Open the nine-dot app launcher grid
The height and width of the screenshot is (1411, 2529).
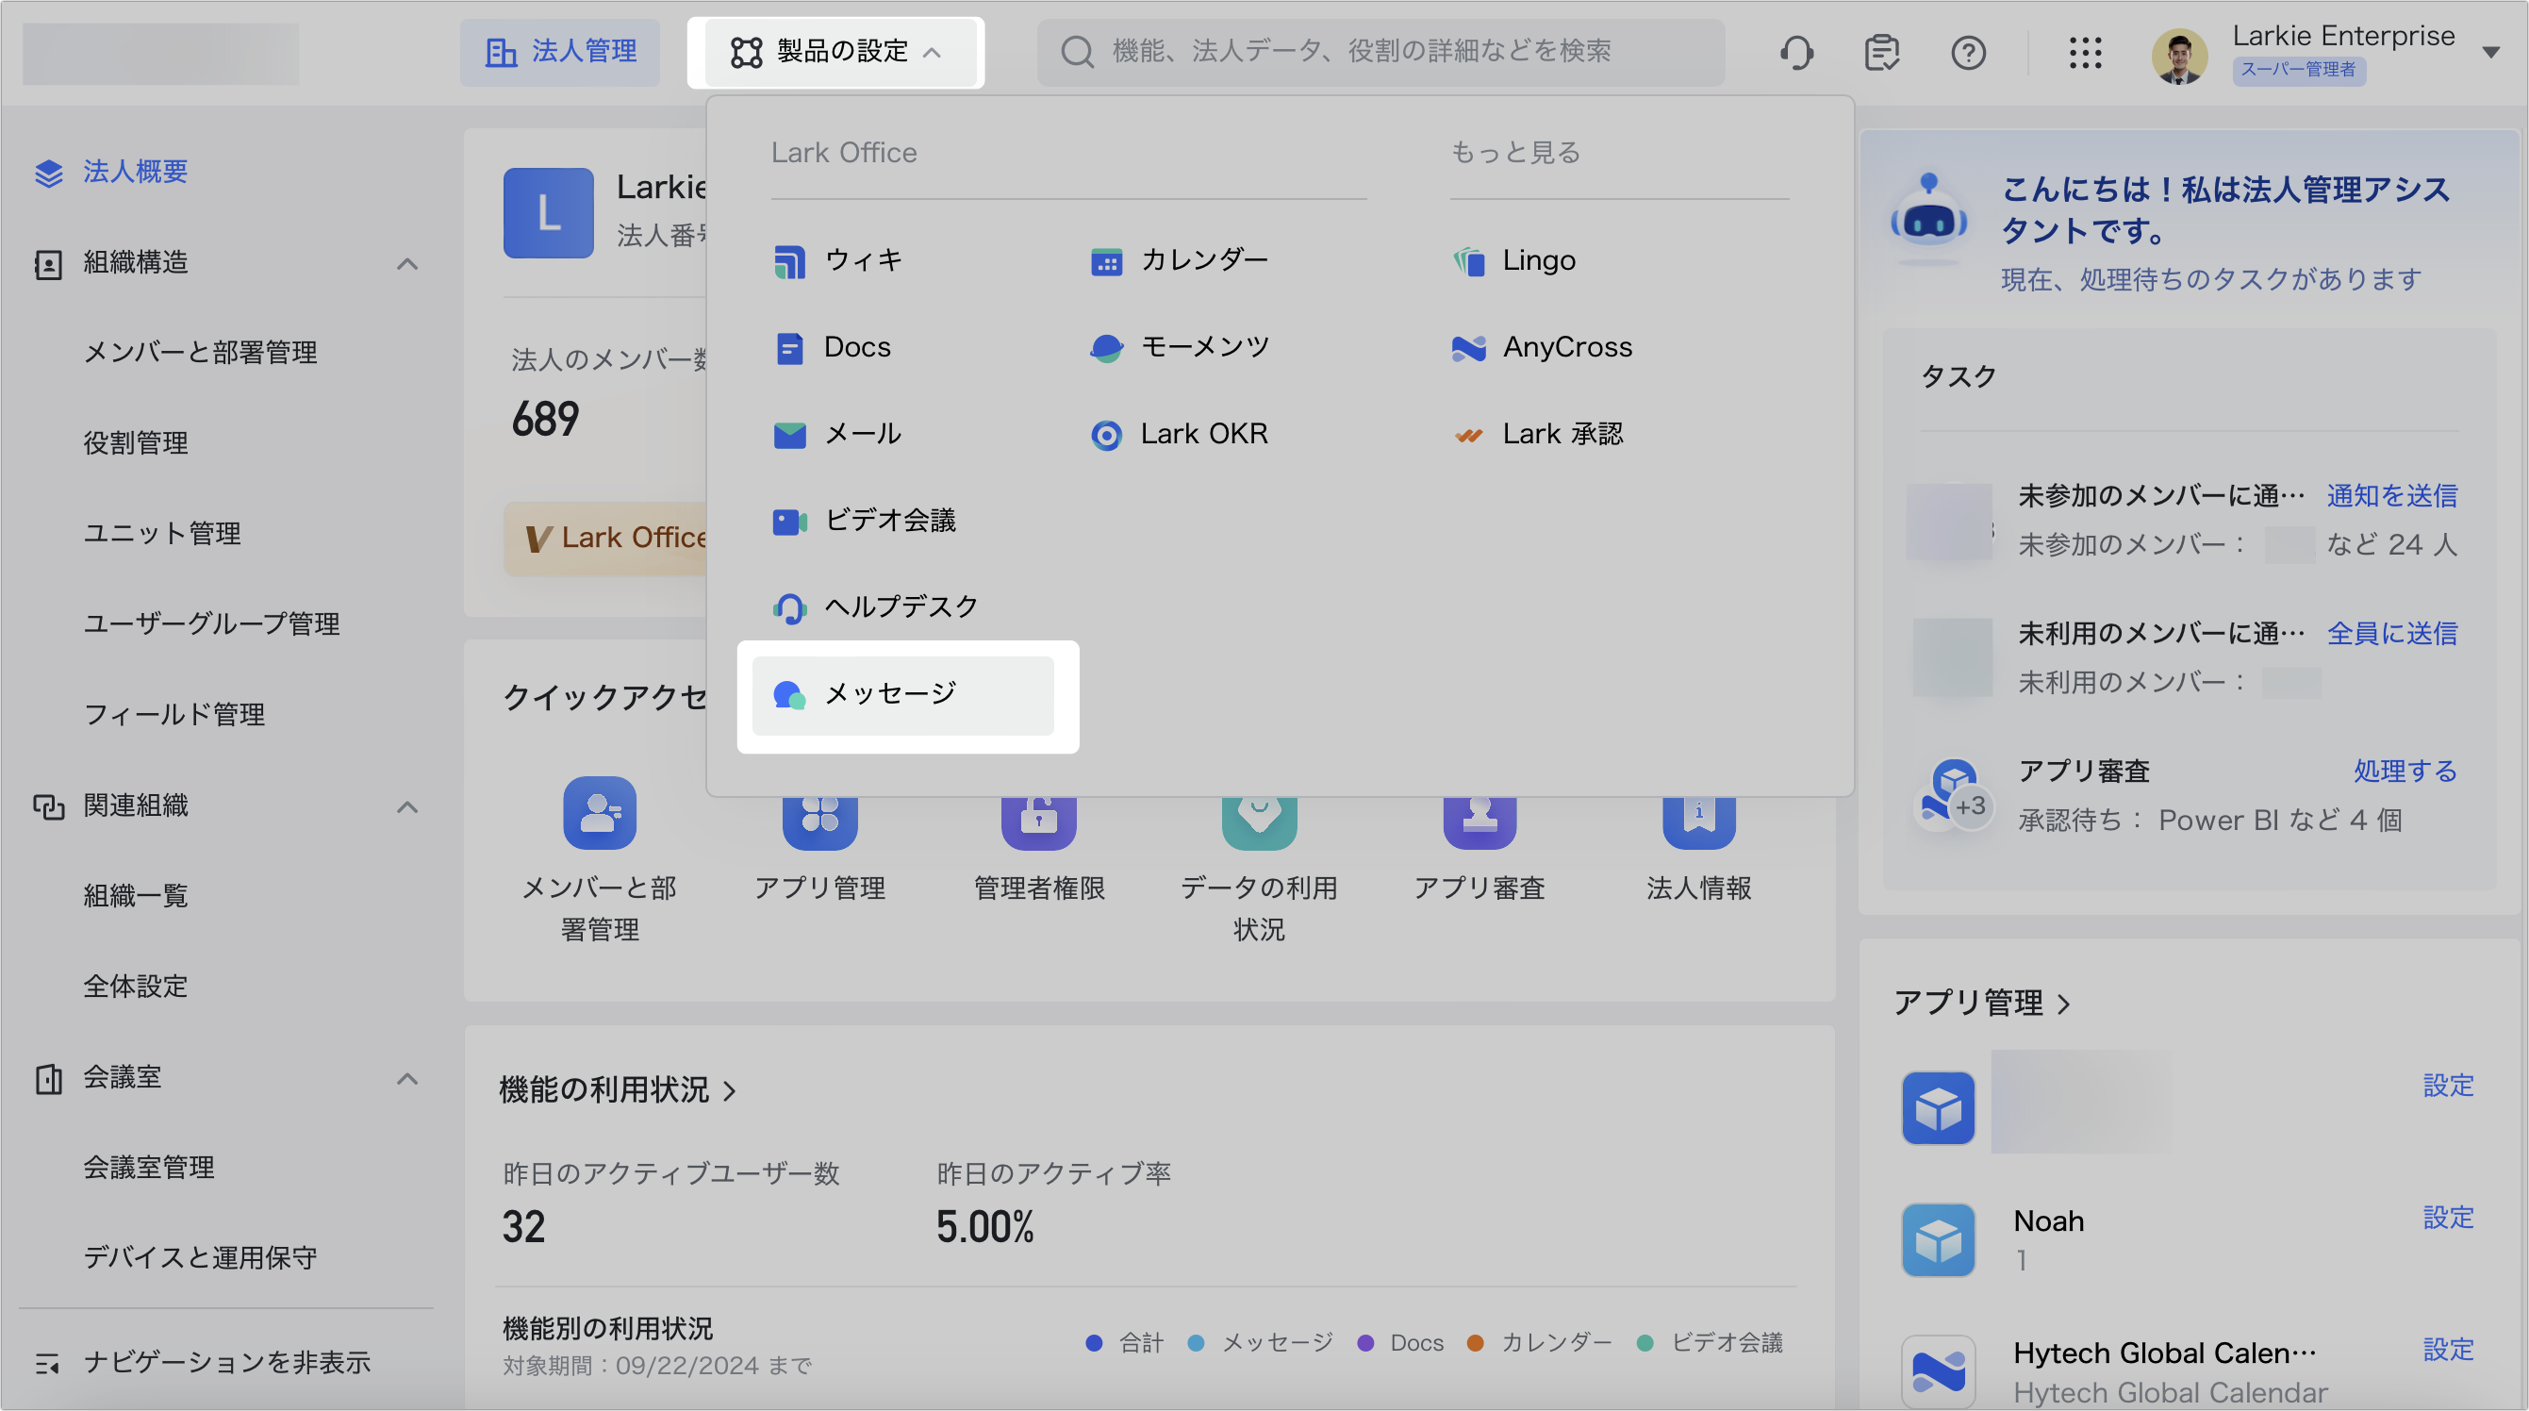click(x=2084, y=52)
